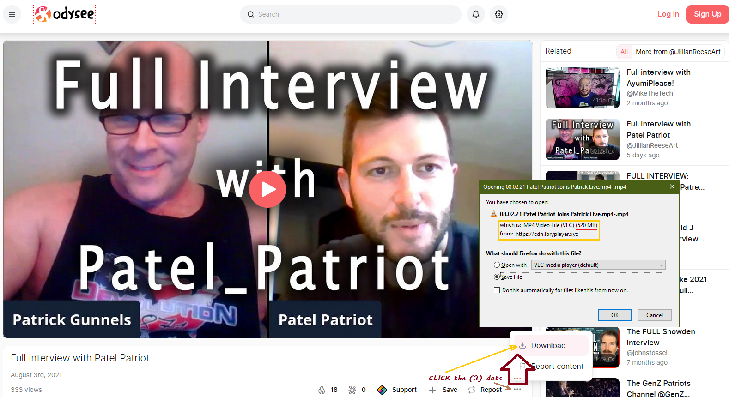Click the video title text
The image size is (729, 397).
(x=80, y=358)
